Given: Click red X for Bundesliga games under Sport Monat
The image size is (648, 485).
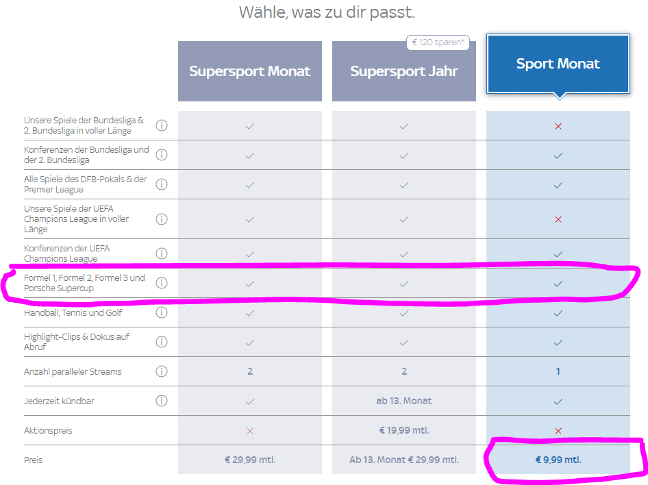Looking at the screenshot, I should click(558, 126).
